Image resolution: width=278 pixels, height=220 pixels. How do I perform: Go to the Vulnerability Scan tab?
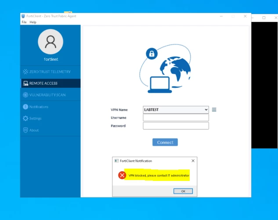click(51, 95)
